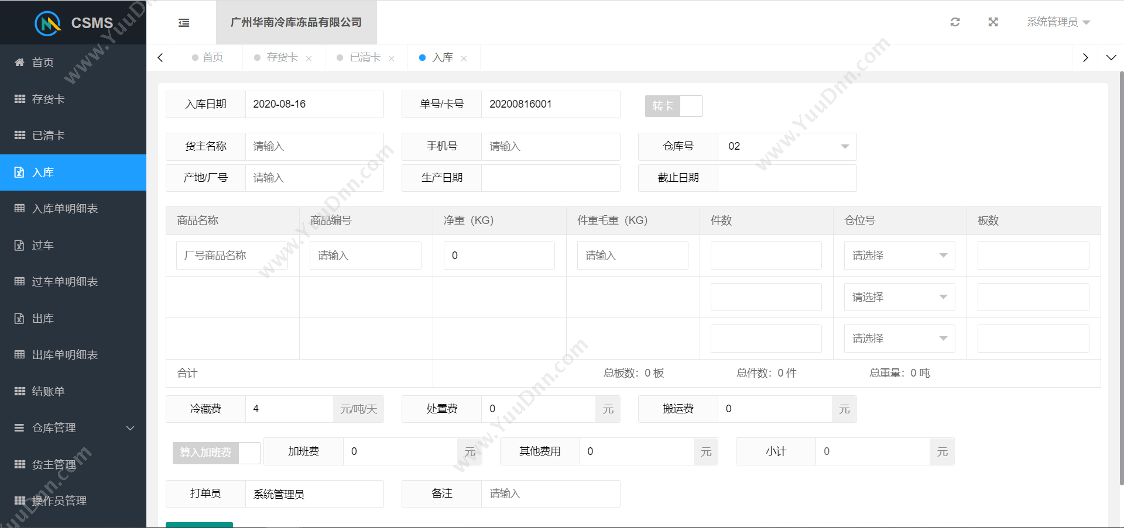Click the 货主名称 input field

tap(314, 146)
